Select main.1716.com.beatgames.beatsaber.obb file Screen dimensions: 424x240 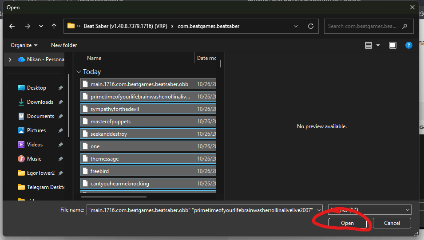click(148, 84)
